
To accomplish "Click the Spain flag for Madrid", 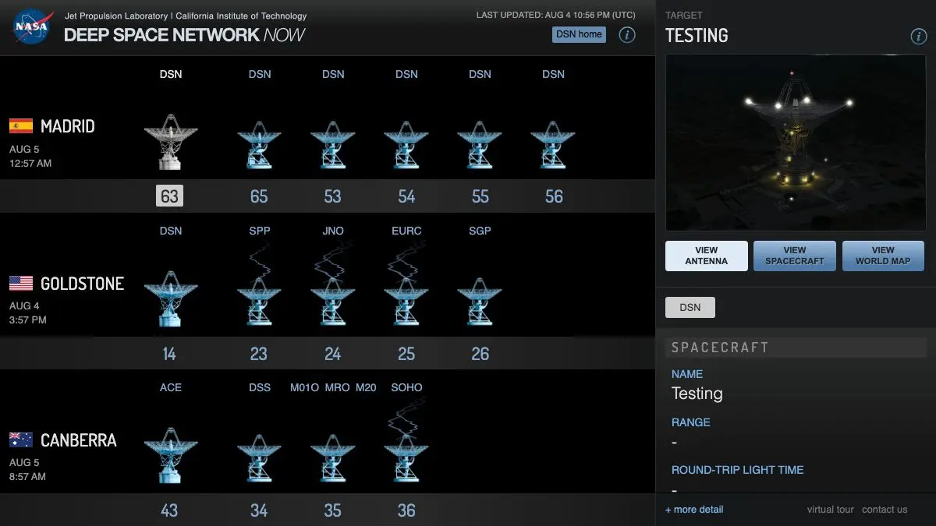I will pyautogui.click(x=21, y=126).
